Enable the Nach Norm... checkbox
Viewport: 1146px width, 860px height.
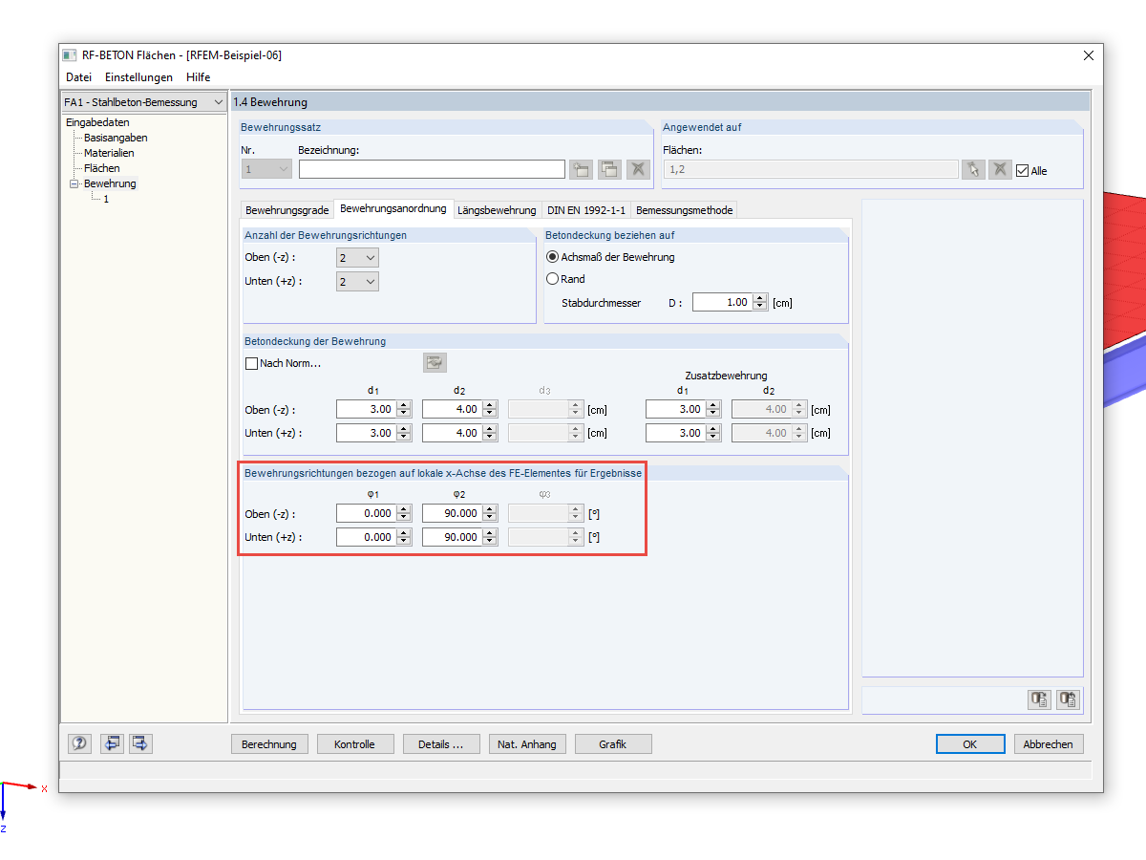pos(252,363)
